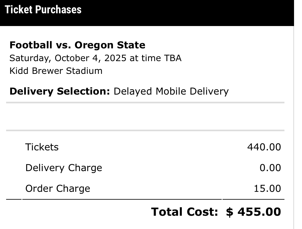The image size is (302, 229).
Task: Click the gray divider below Delivery Selection
Action: click(x=145, y=102)
